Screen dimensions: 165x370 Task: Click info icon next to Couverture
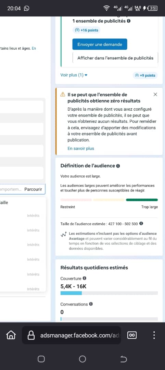click(85, 278)
